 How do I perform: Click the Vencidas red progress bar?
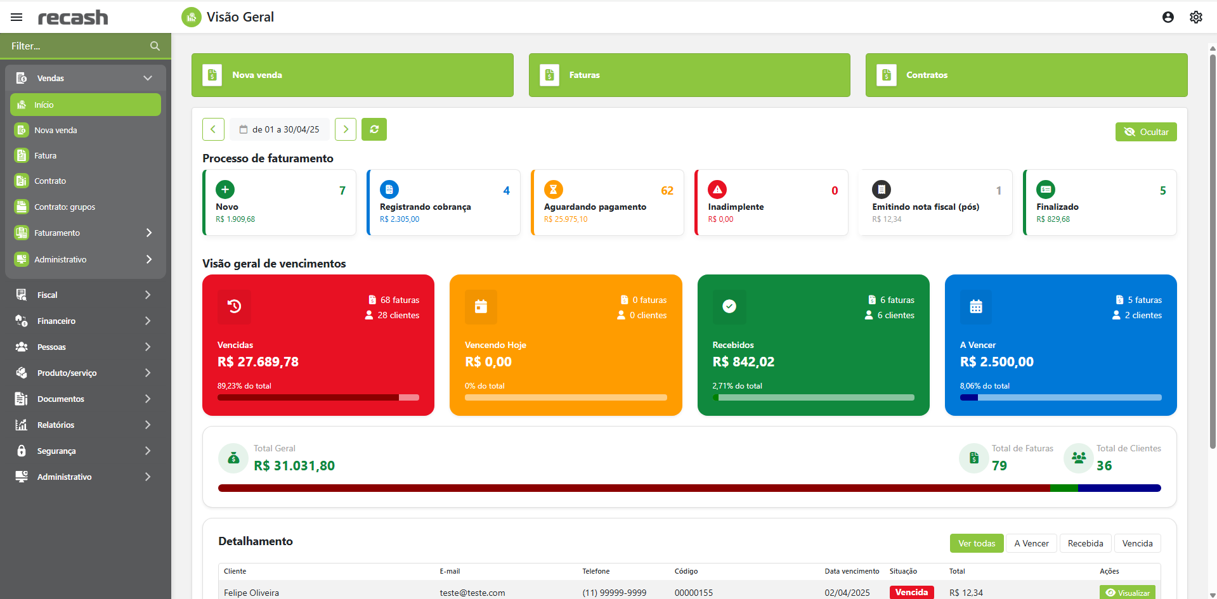click(x=318, y=397)
